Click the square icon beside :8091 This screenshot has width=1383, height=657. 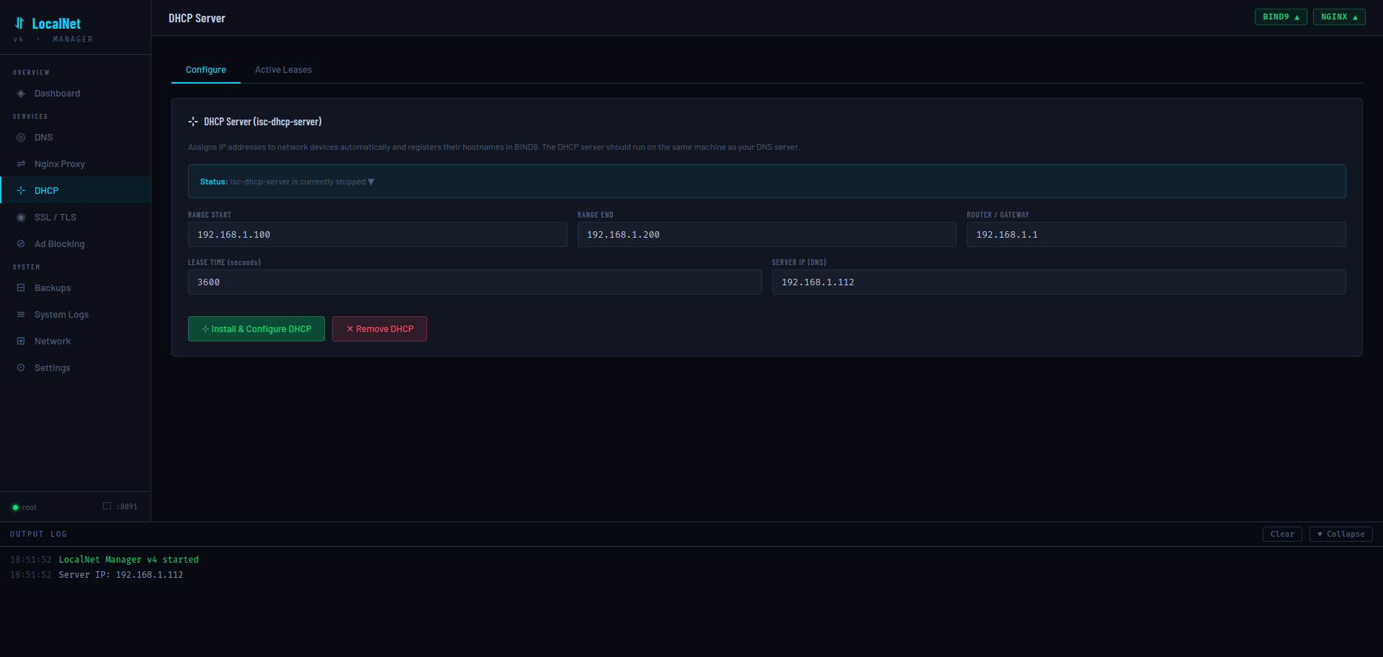[x=107, y=506]
